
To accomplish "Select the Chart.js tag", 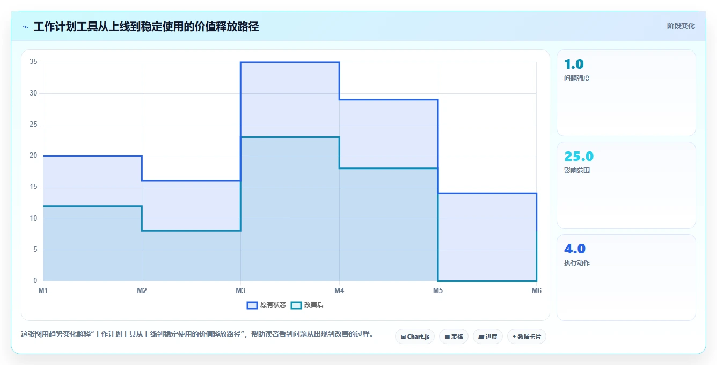I will pyautogui.click(x=415, y=337).
